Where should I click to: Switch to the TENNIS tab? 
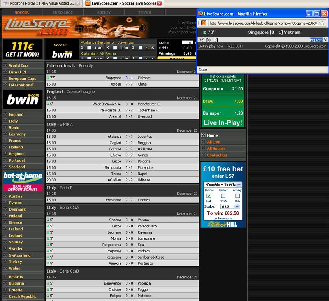coord(145,12)
